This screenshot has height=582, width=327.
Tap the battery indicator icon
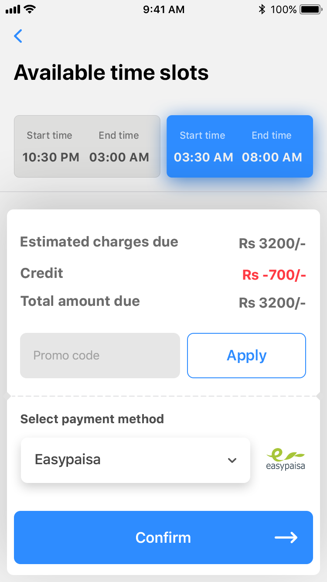tap(310, 9)
